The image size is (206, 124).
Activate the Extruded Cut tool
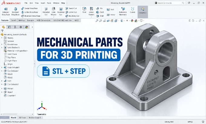tap(46, 12)
